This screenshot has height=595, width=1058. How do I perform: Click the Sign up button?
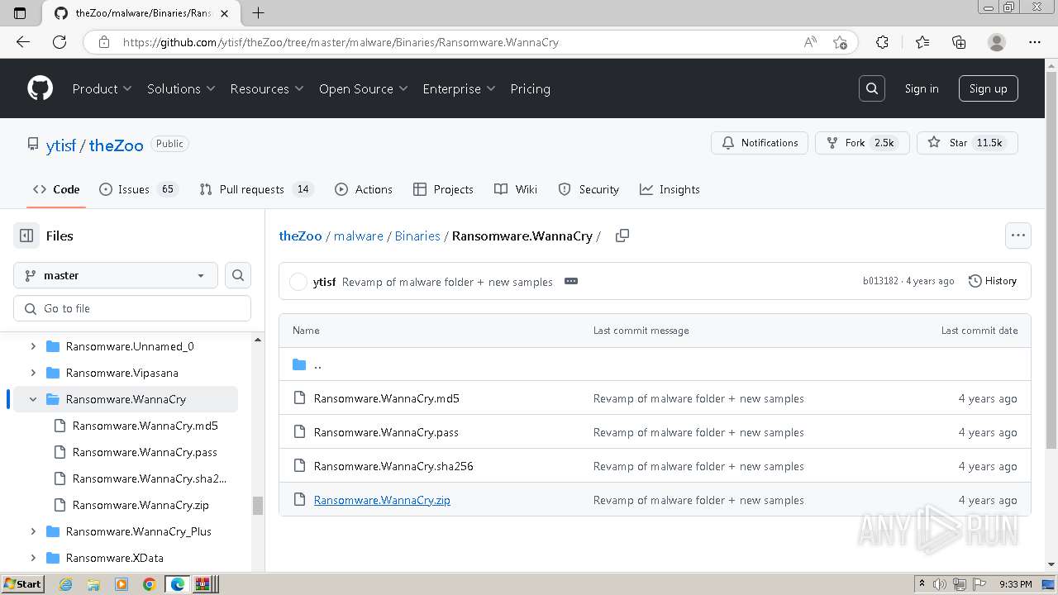[988, 88]
